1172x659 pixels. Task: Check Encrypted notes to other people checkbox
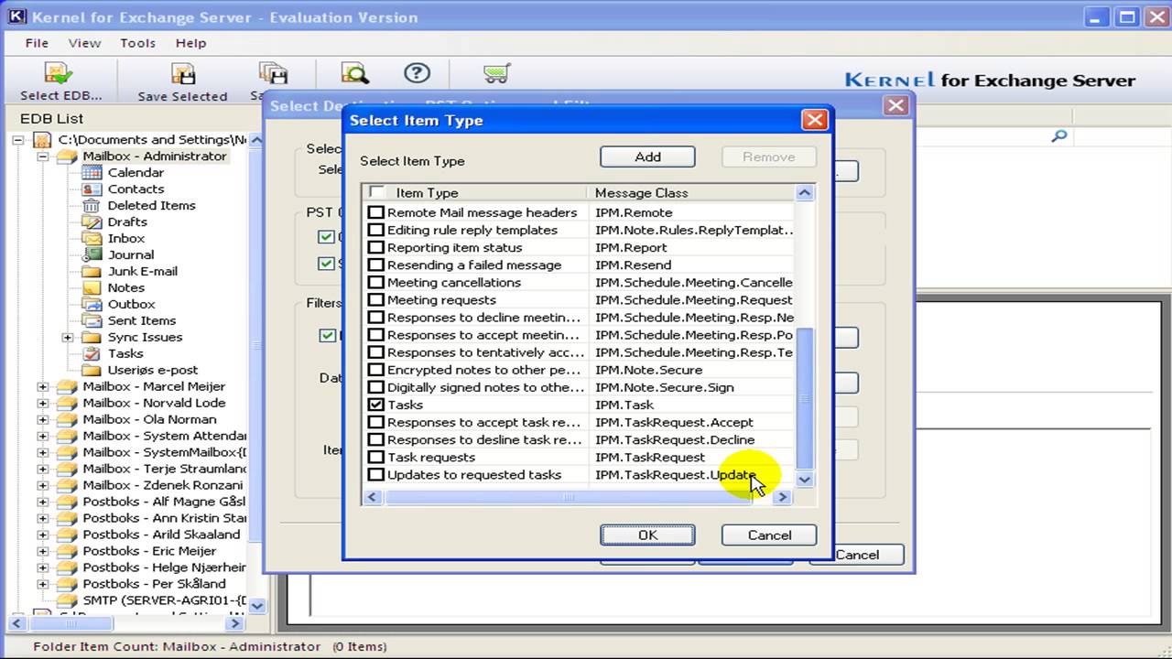coord(376,370)
